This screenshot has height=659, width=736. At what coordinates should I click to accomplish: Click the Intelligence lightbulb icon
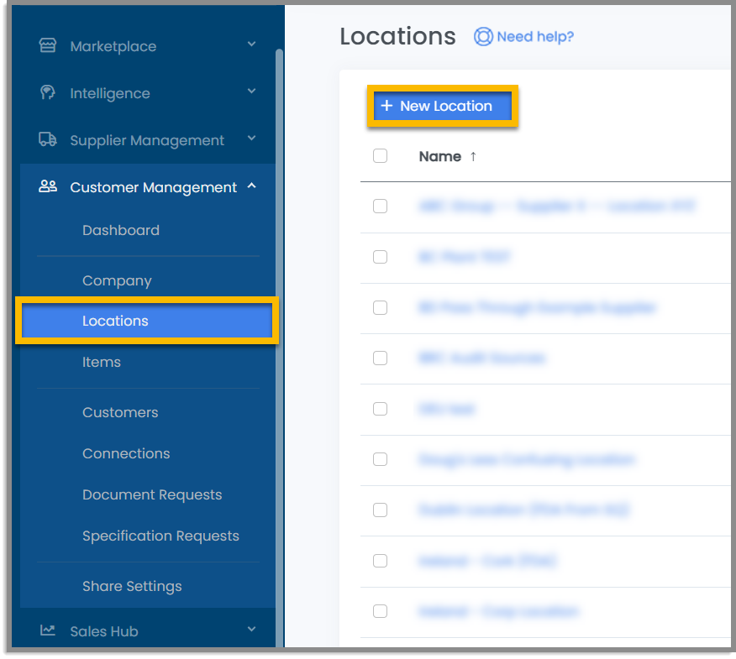(x=48, y=93)
